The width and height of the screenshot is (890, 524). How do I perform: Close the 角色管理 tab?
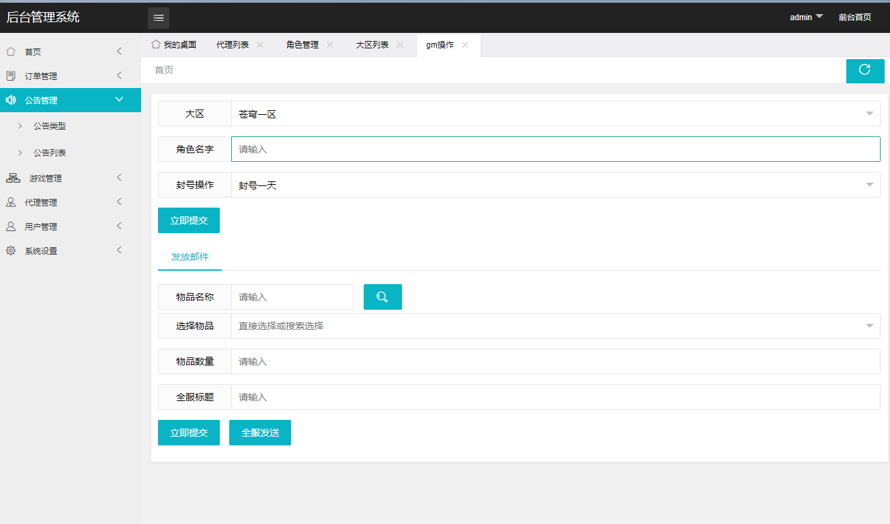330,45
